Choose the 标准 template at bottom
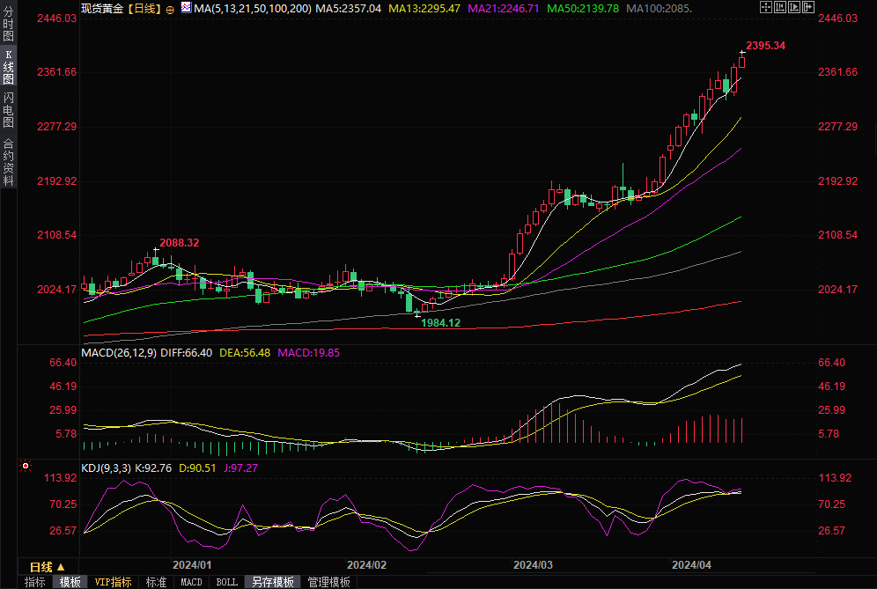Viewport: 877px width, 589px height. tap(156, 582)
